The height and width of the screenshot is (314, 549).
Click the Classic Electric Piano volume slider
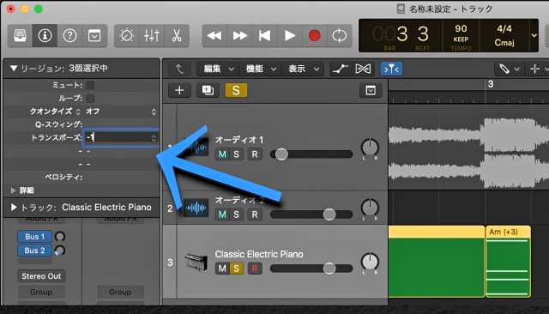[x=311, y=269]
